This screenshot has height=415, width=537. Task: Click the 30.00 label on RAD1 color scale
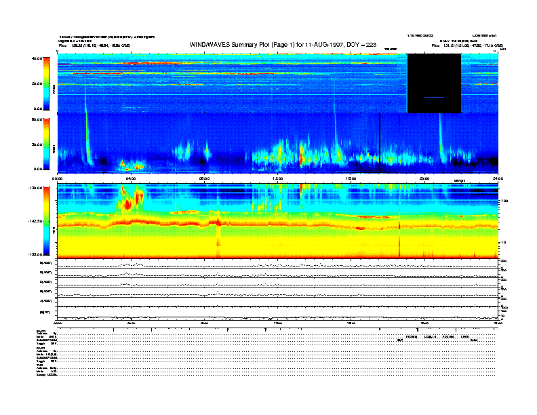[37, 144]
